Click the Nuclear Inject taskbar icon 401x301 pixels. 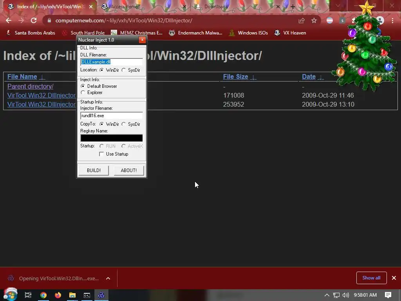[101, 295]
